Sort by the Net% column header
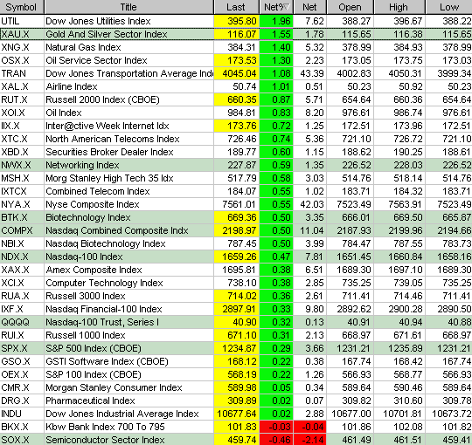 pos(276,7)
